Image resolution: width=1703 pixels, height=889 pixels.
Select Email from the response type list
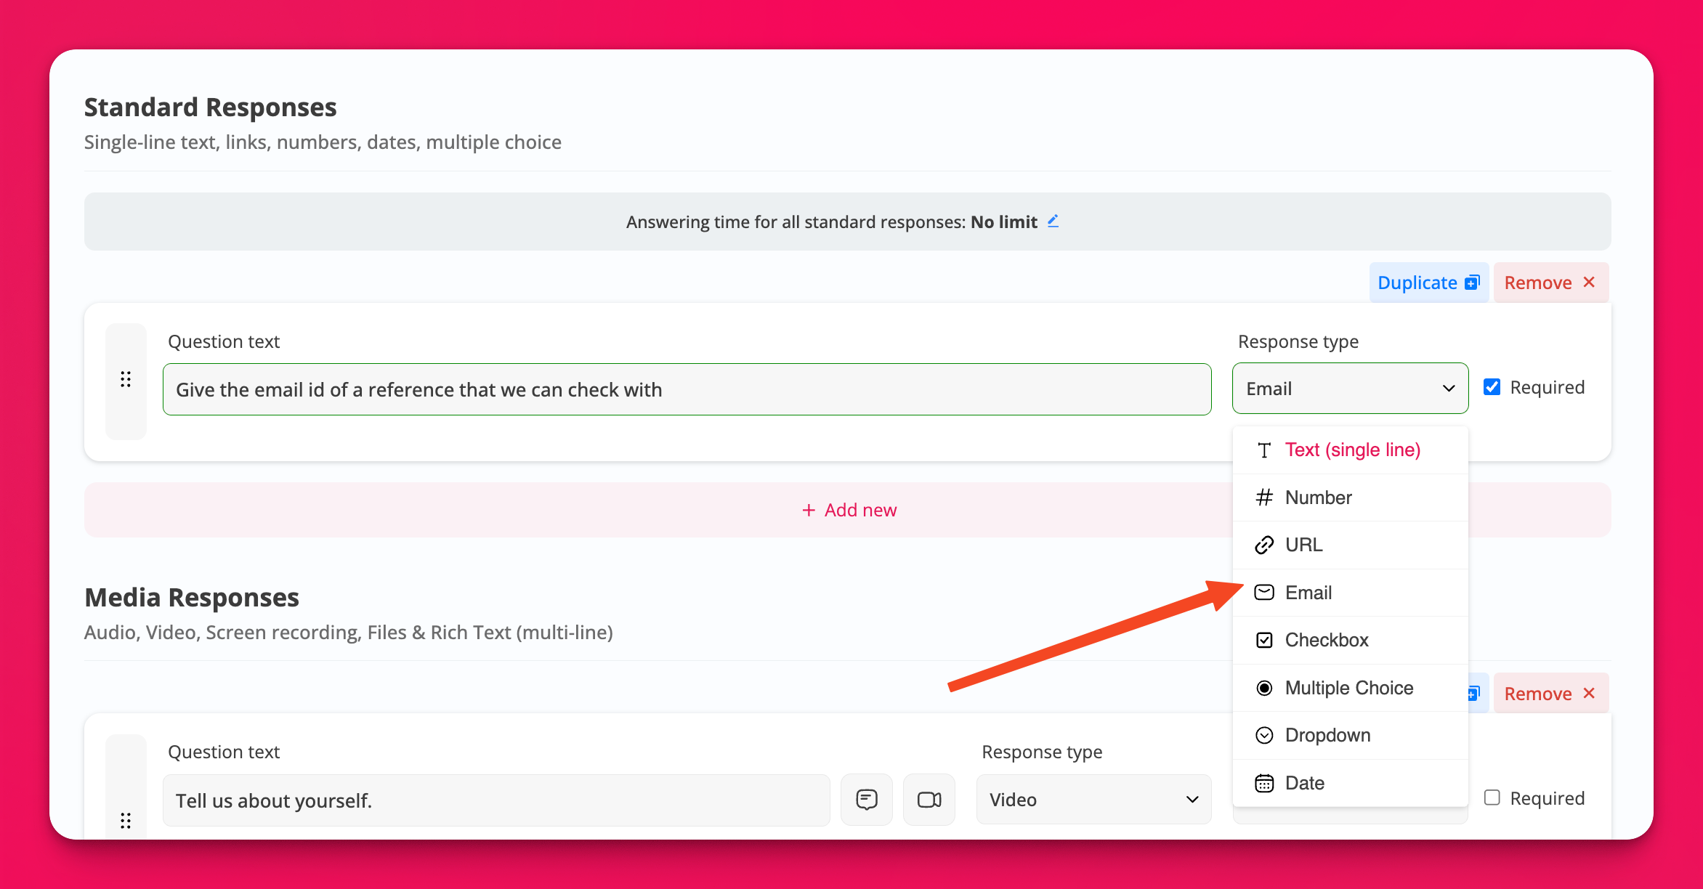pyautogui.click(x=1308, y=593)
